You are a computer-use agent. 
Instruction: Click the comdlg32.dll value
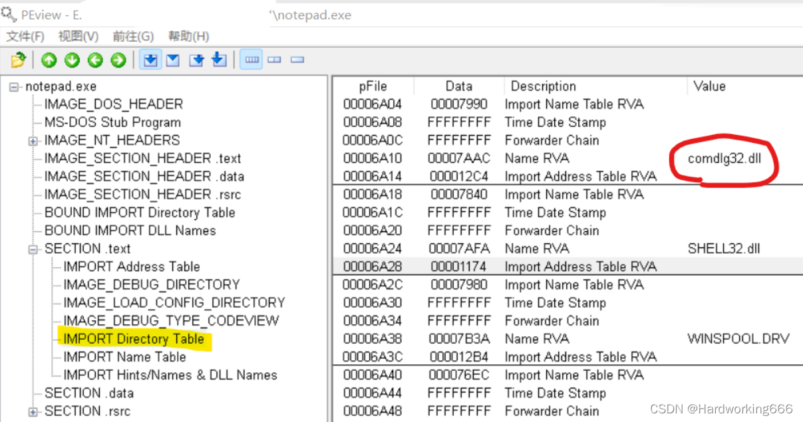pyautogui.click(x=726, y=158)
